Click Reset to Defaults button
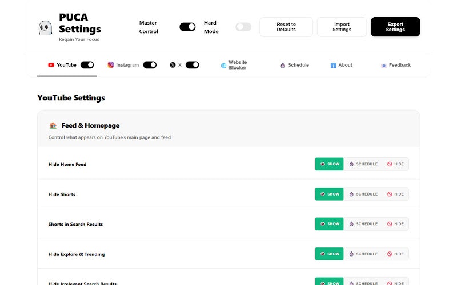Viewport: 457px width, 285px height. (286, 27)
